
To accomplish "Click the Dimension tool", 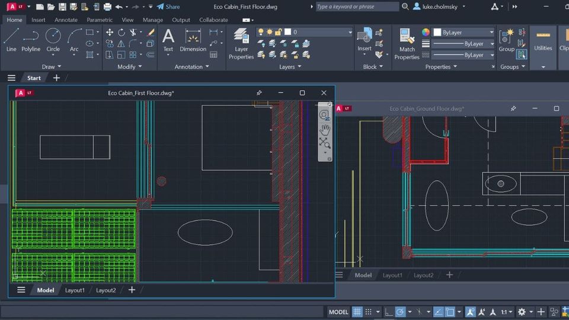I will [x=193, y=40].
